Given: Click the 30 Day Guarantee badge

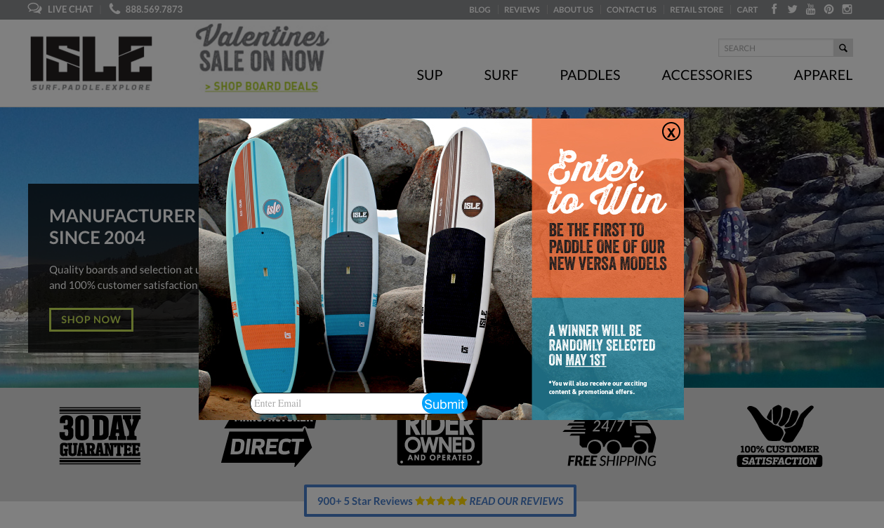Looking at the screenshot, I should 100,435.
